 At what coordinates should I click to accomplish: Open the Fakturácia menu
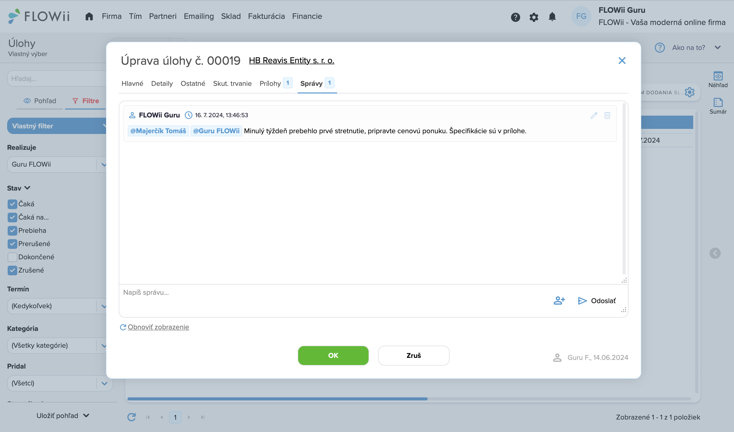266,16
